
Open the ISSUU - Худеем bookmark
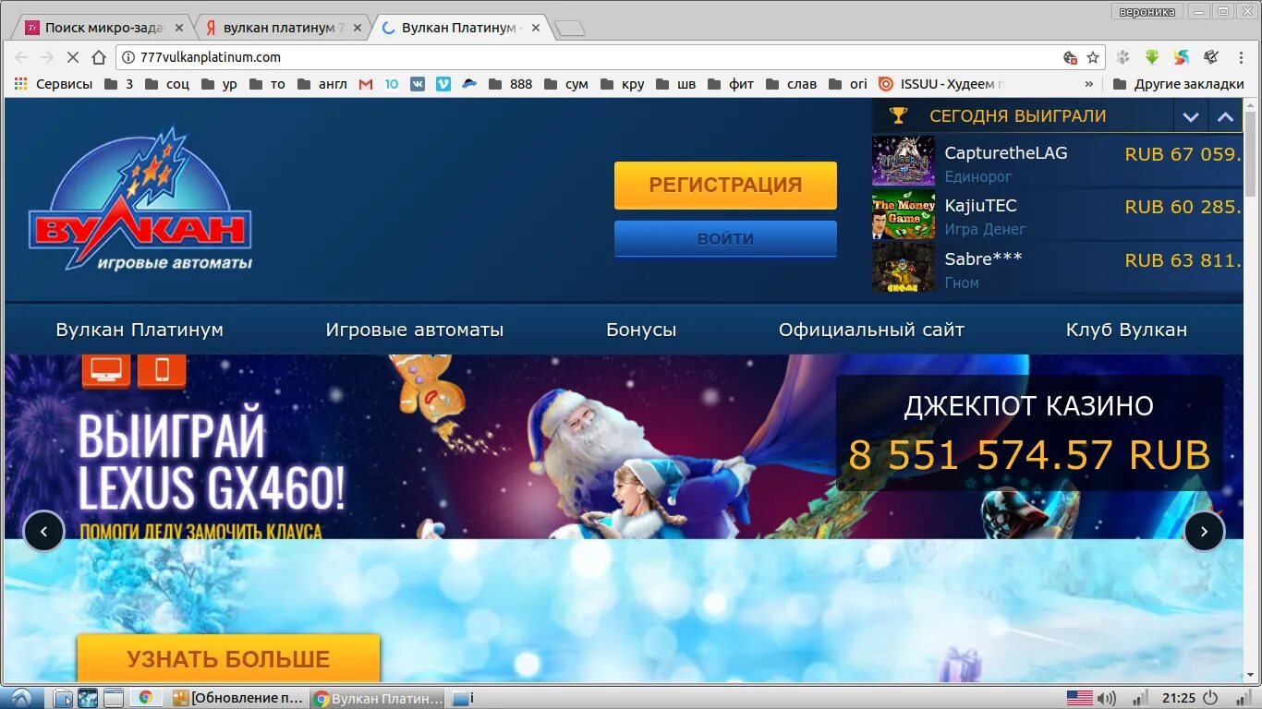point(940,84)
